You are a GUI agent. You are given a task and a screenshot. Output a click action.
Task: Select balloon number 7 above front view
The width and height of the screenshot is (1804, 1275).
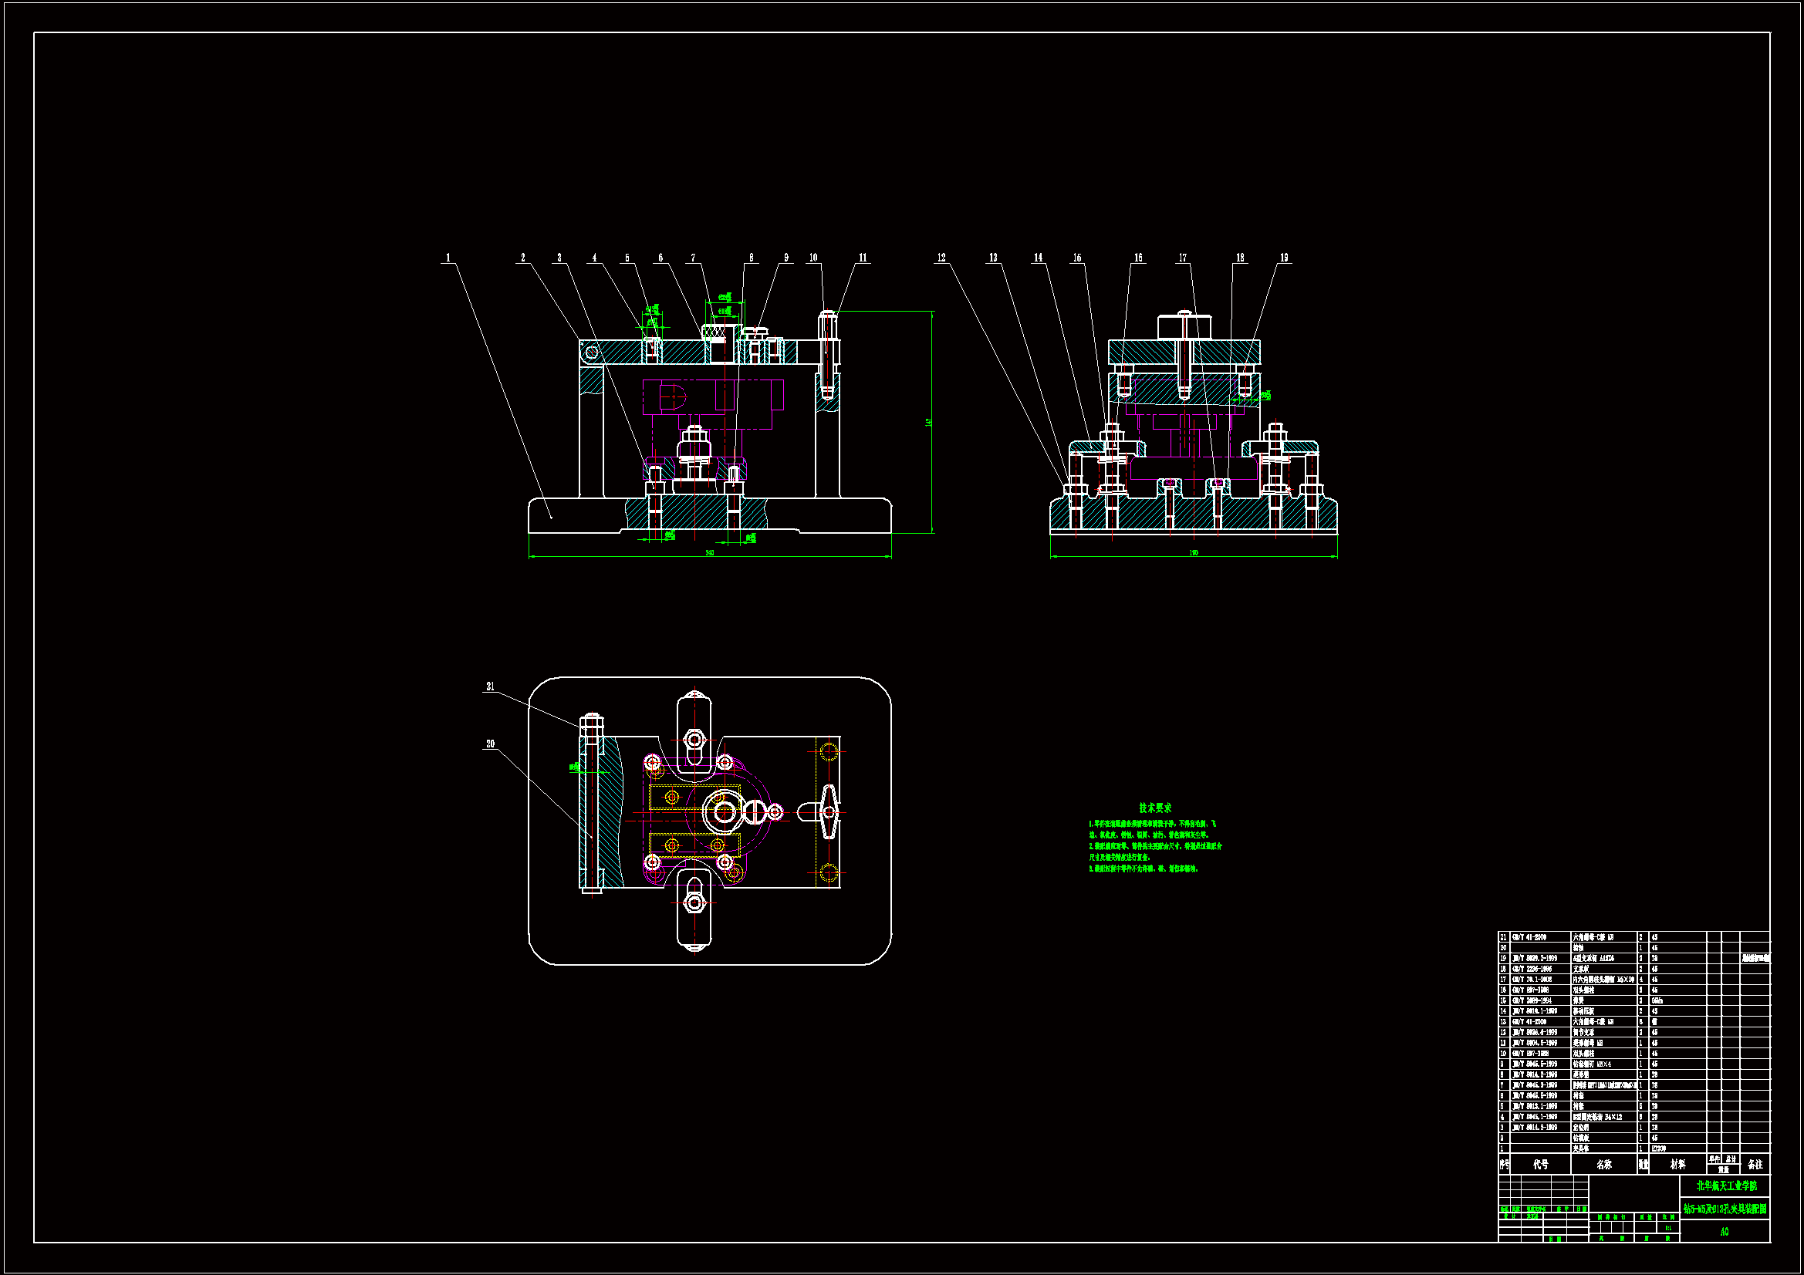[x=693, y=258]
